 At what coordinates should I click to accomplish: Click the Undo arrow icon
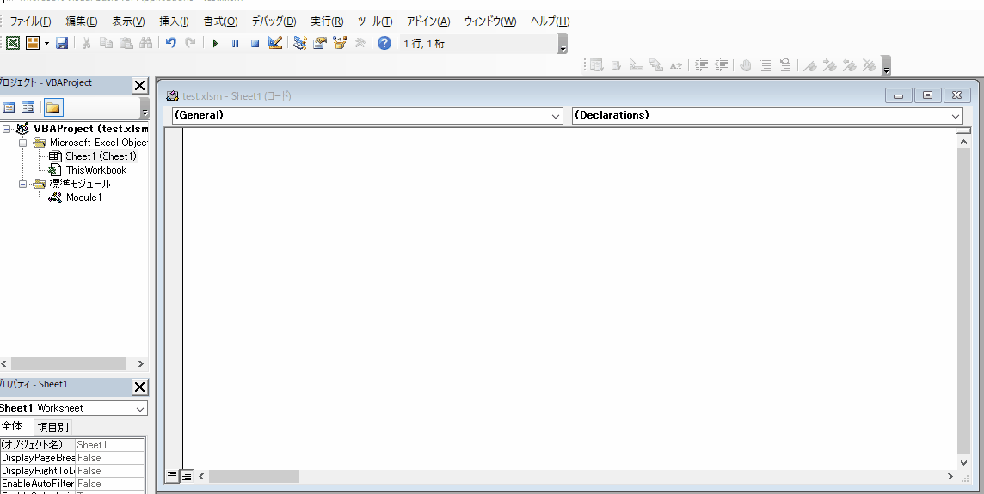click(171, 43)
